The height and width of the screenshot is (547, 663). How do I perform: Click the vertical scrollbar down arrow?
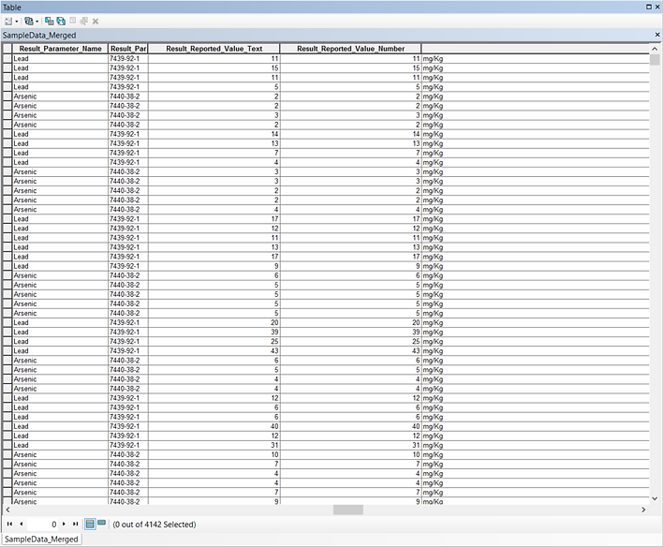point(655,498)
